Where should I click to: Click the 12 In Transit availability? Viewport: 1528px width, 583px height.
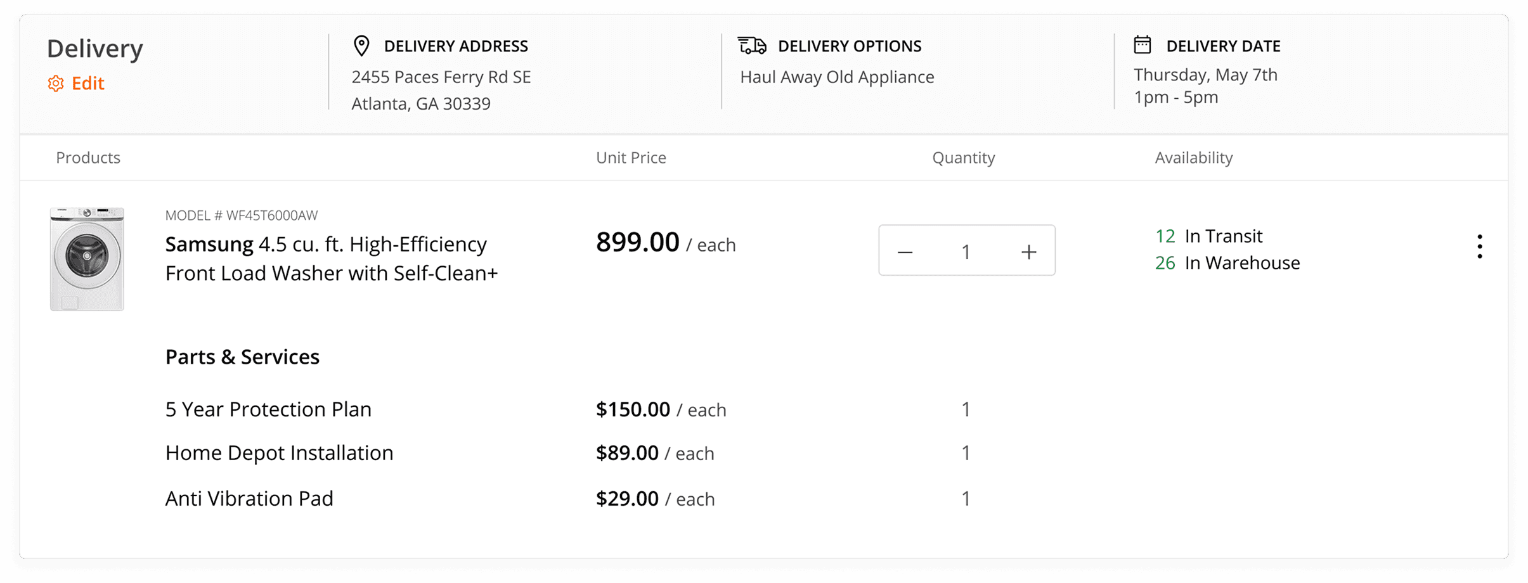point(1209,236)
